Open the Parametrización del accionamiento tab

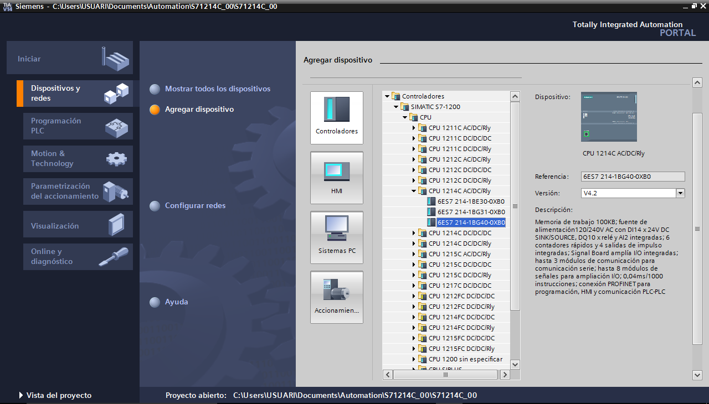point(64,191)
